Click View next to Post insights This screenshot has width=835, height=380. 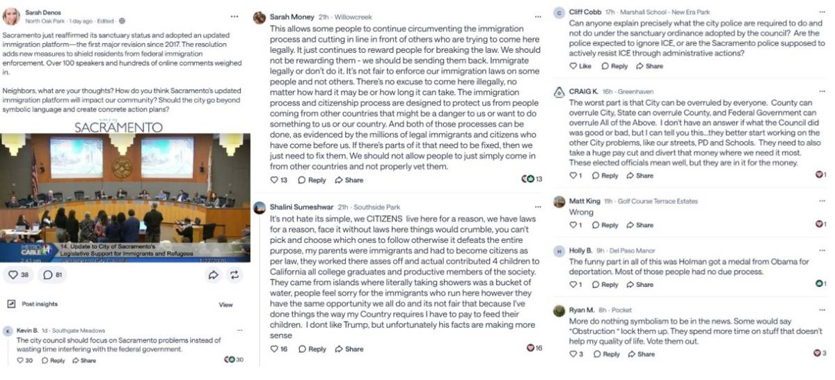(226, 305)
